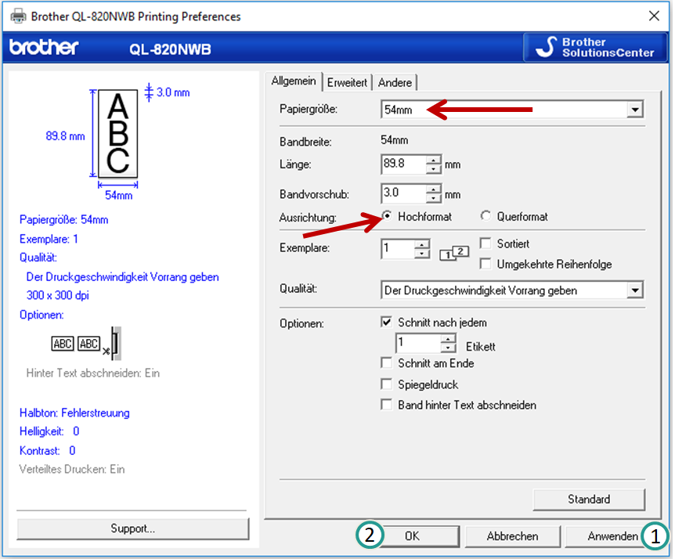Click the 'Papiergröße: 54mm' summary text

tap(63, 219)
